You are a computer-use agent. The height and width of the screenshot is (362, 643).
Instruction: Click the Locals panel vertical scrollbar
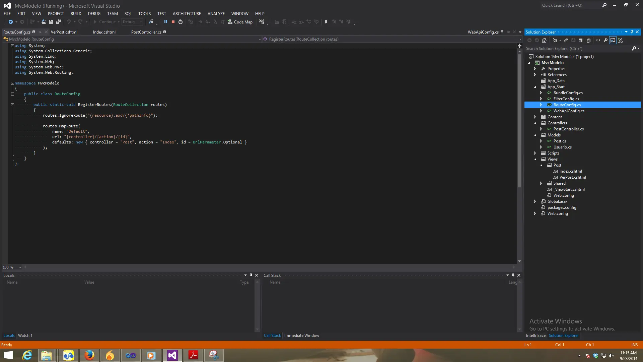257,305
